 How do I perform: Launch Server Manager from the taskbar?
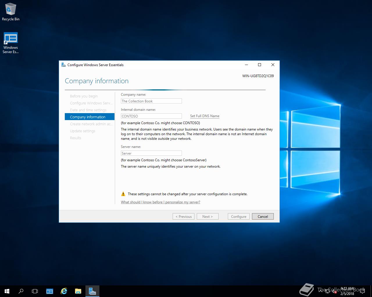click(50, 291)
